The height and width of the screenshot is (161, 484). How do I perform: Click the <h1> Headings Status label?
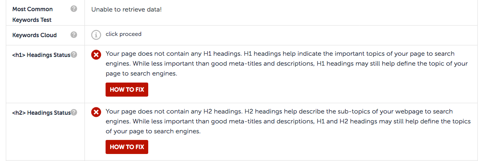pos(41,55)
